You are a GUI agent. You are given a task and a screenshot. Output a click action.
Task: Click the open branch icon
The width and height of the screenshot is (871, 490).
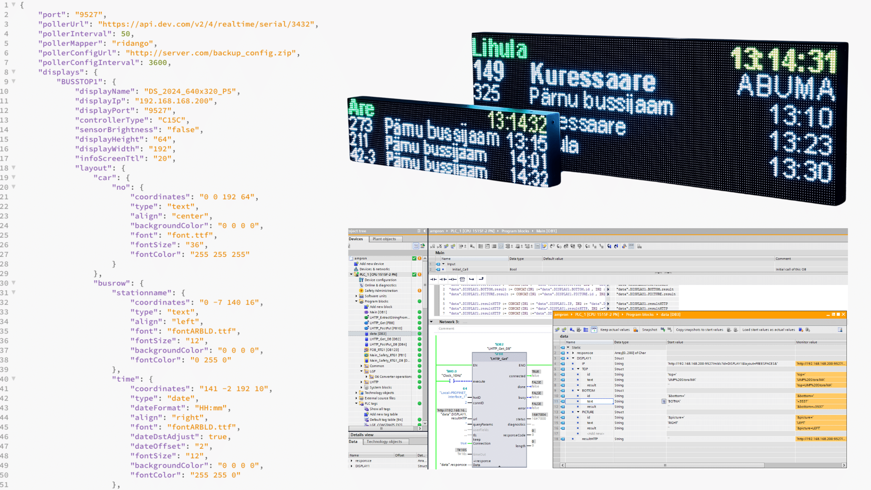click(472, 279)
